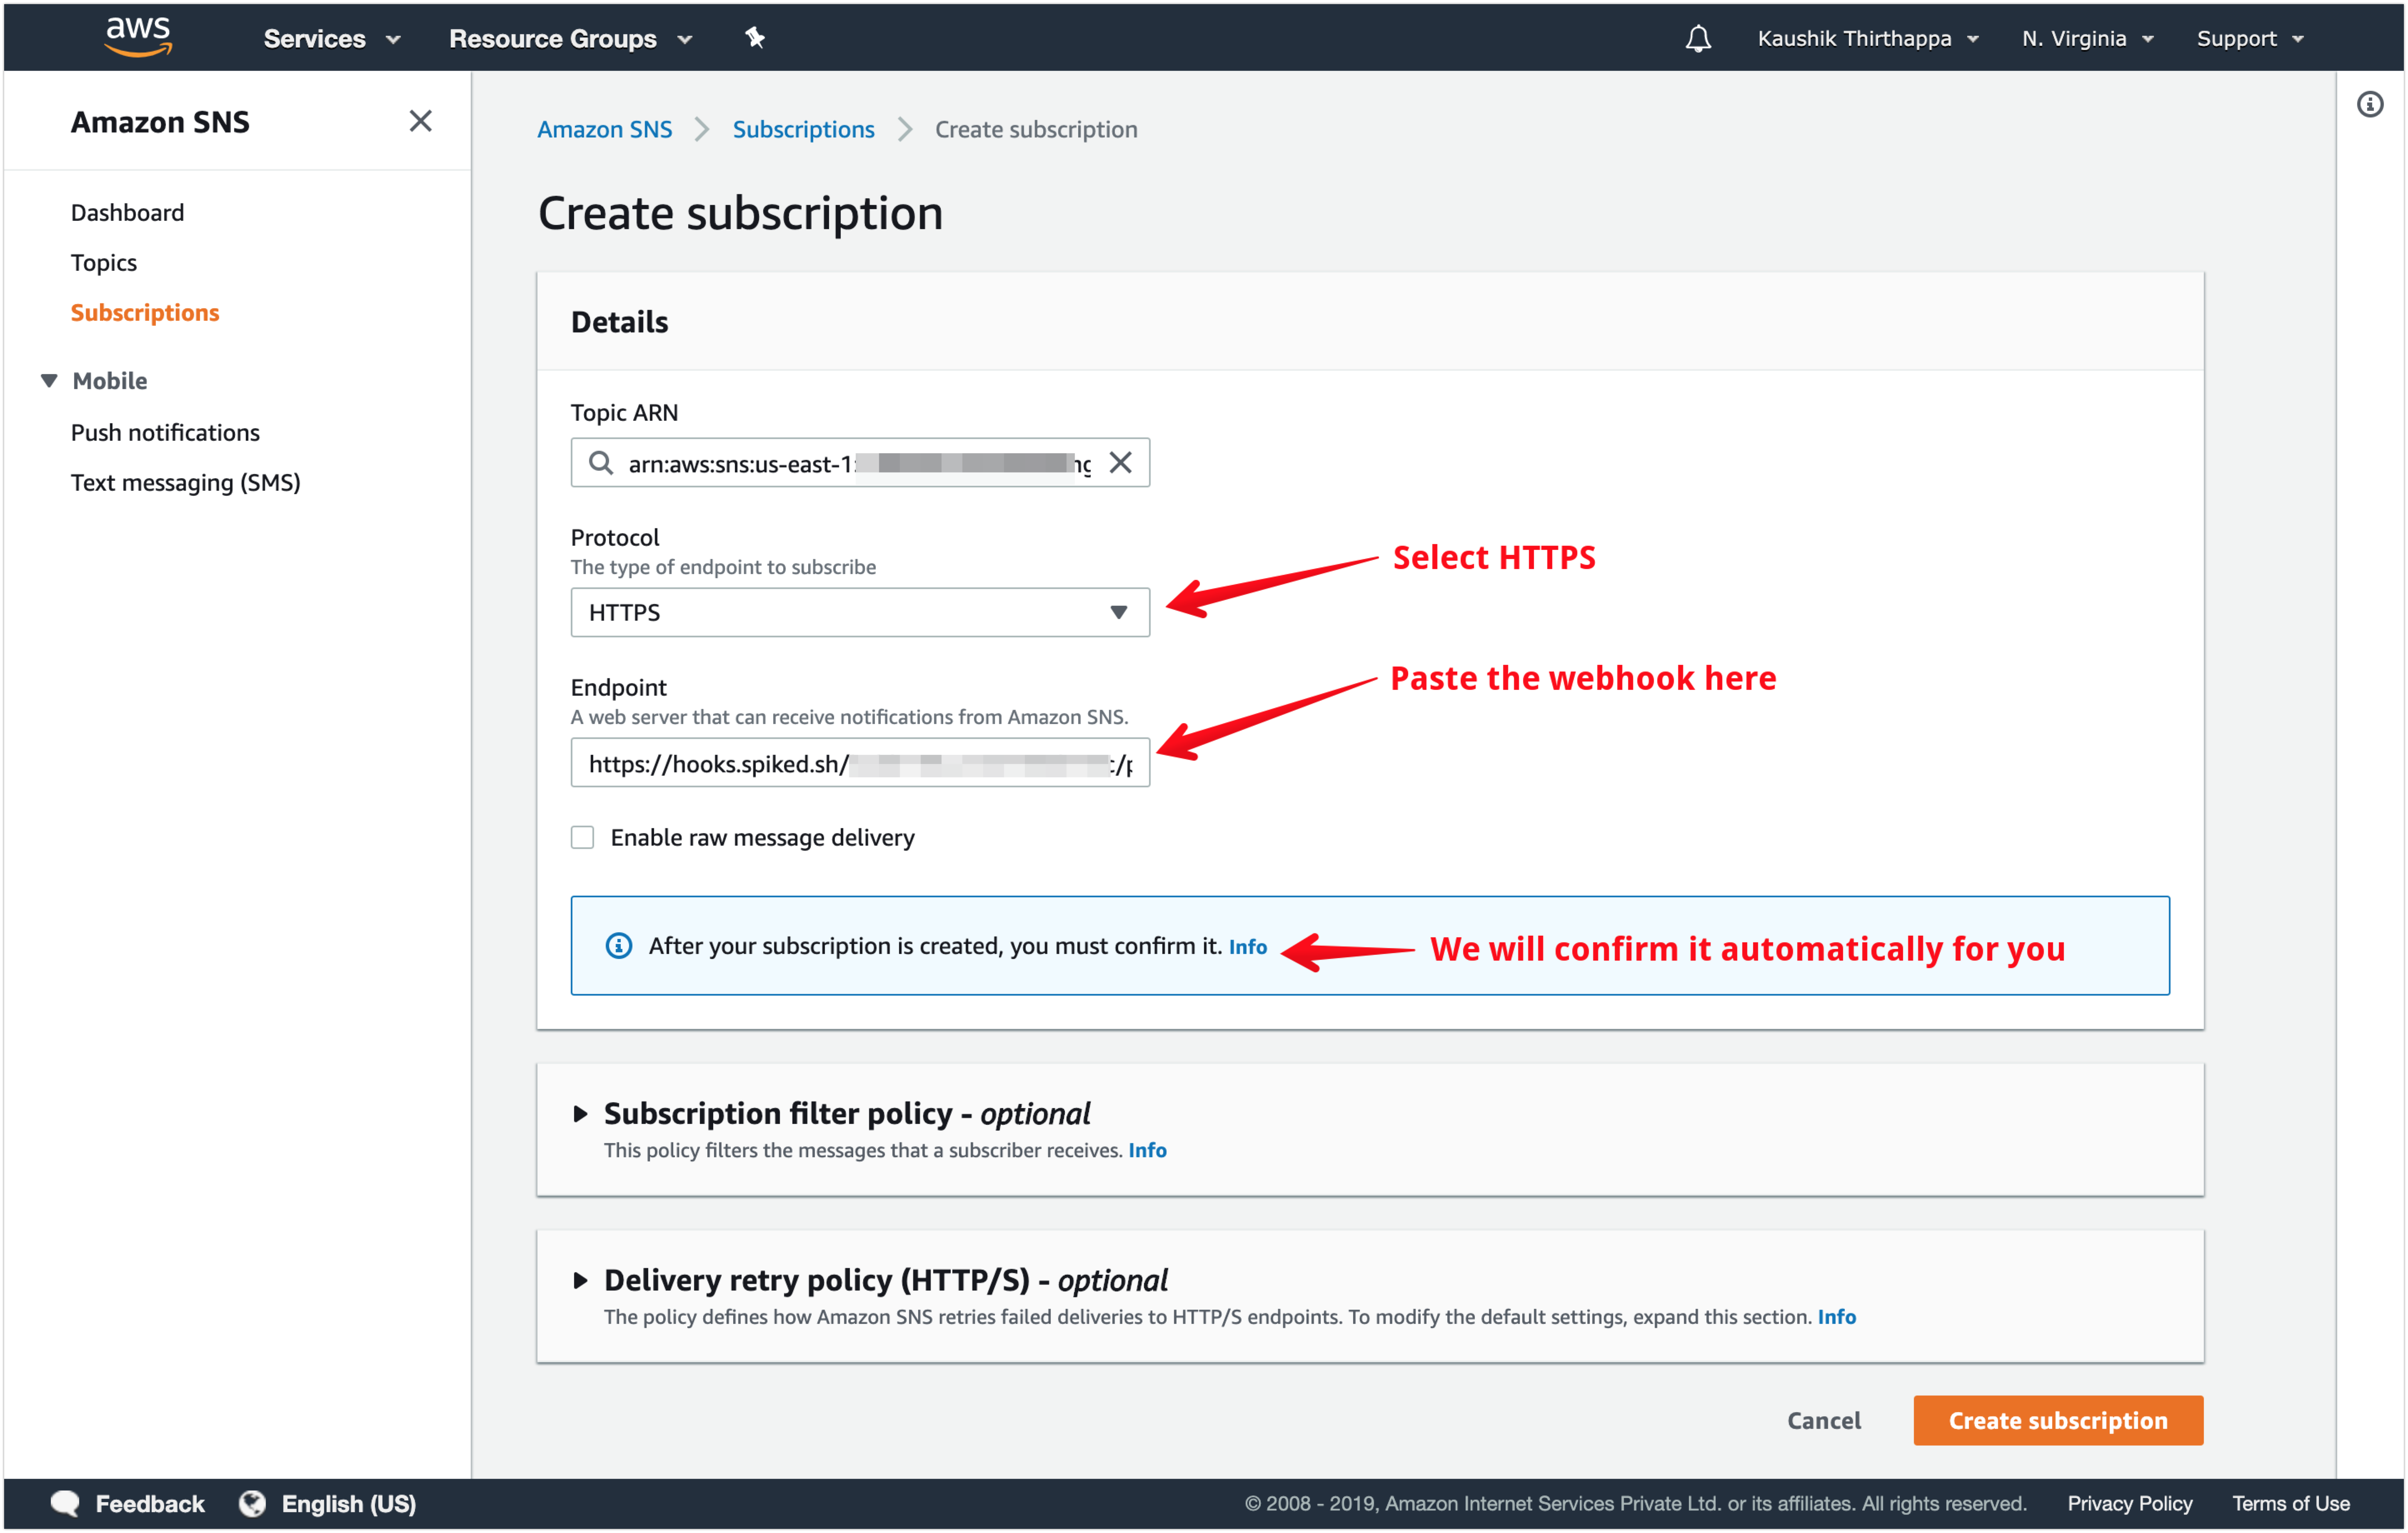Go to Dashboard in the sidebar
This screenshot has width=2408, height=1533.
(127, 212)
